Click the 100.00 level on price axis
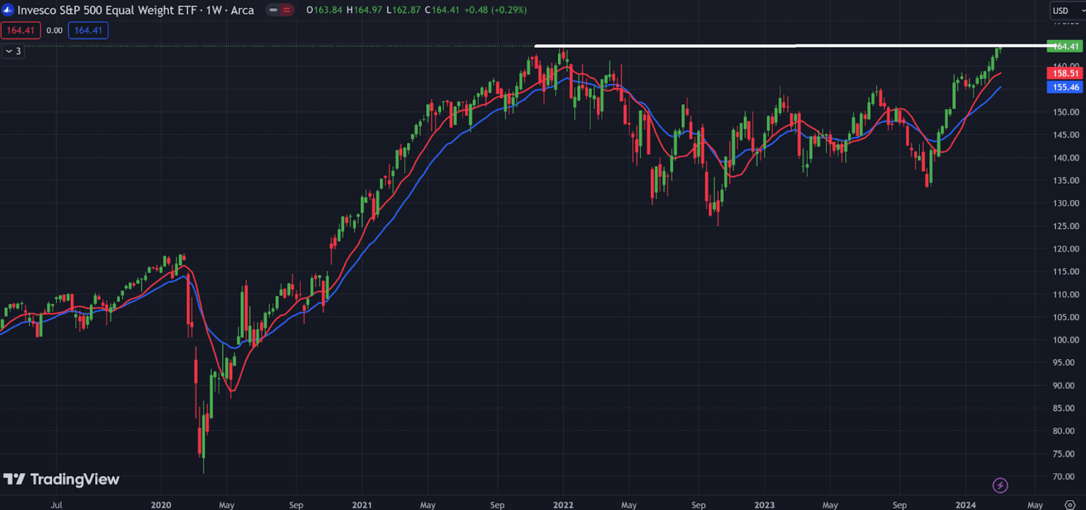The image size is (1086, 510). 1066,340
